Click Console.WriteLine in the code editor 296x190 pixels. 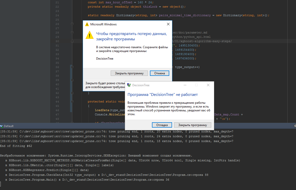(x=110, y=115)
